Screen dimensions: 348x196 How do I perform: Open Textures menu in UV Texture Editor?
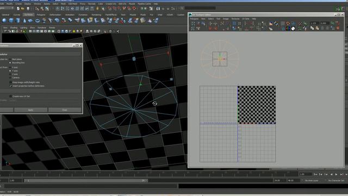[235, 19]
